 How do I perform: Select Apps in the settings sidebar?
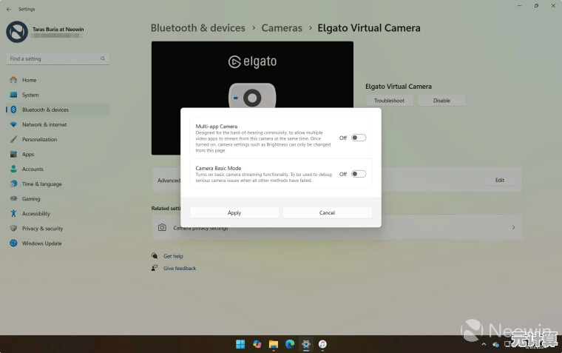tap(28, 154)
